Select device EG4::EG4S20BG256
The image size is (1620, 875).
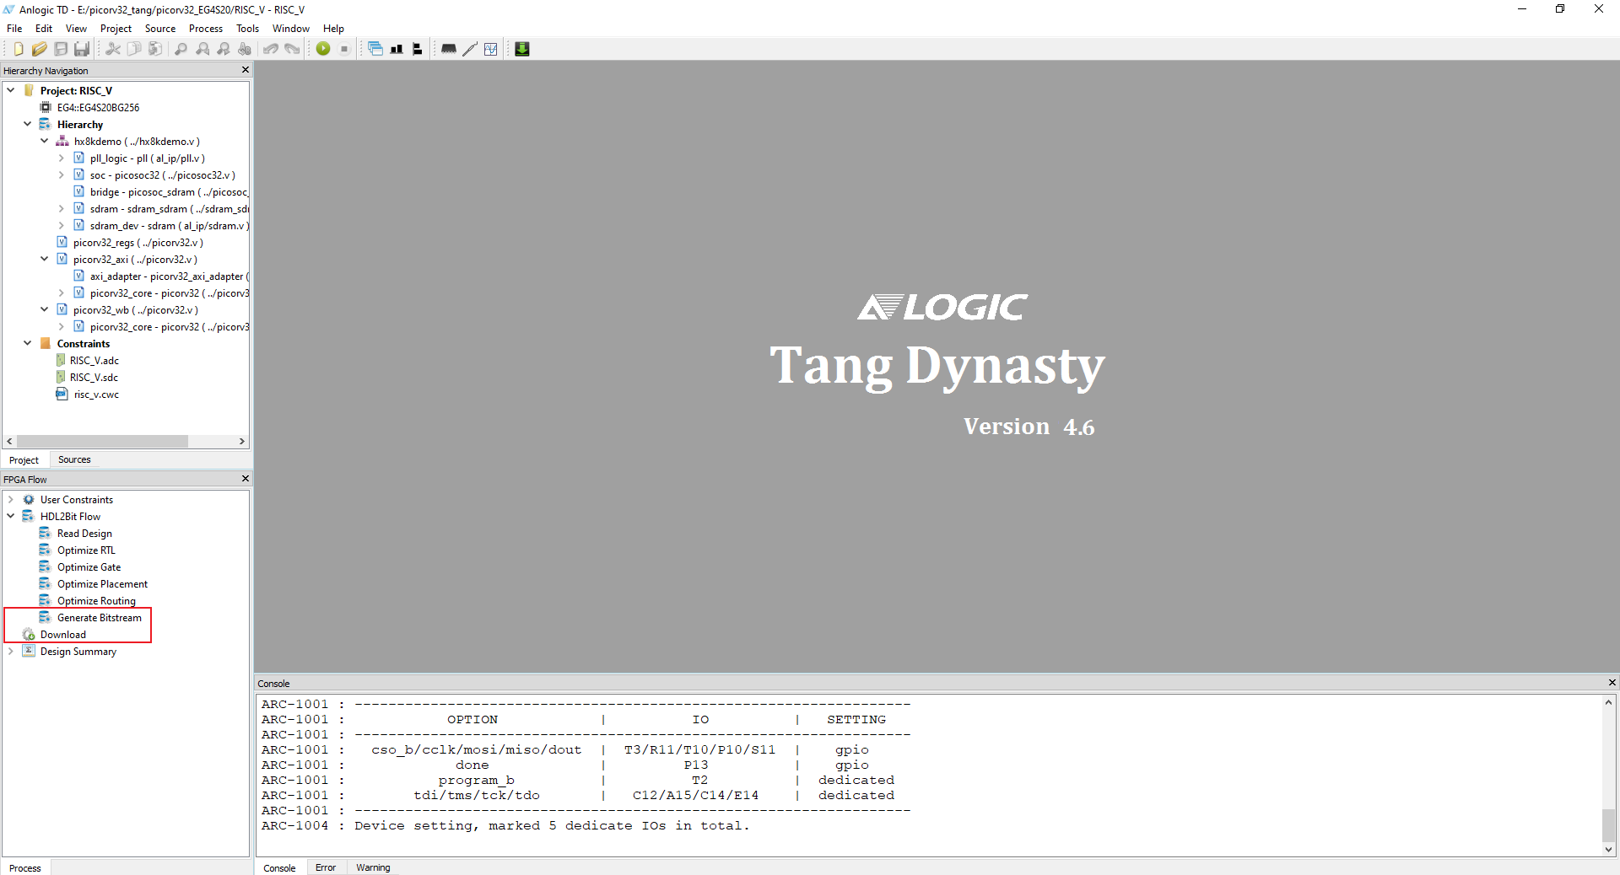(x=98, y=108)
